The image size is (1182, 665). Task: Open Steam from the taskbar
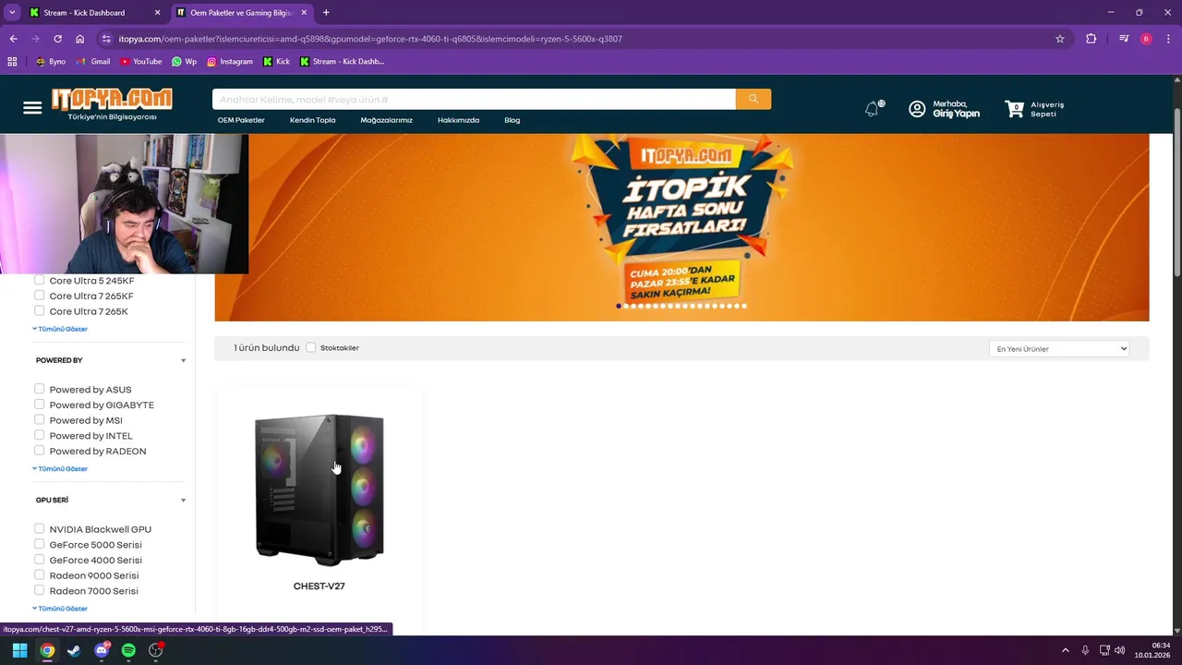pyautogui.click(x=74, y=650)
